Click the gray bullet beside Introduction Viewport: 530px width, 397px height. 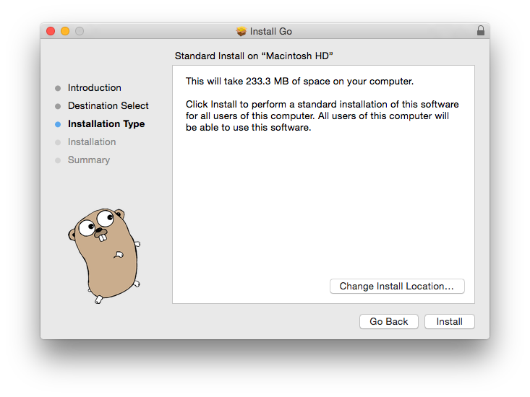(x=58, y=88)
